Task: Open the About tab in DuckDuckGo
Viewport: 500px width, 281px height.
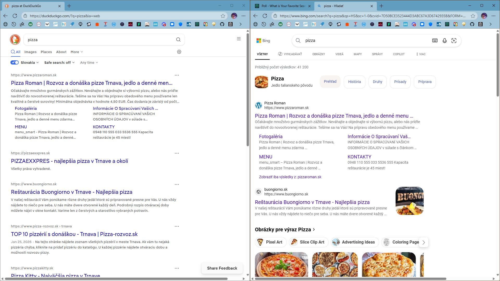Action: click(x=61, y=52)
